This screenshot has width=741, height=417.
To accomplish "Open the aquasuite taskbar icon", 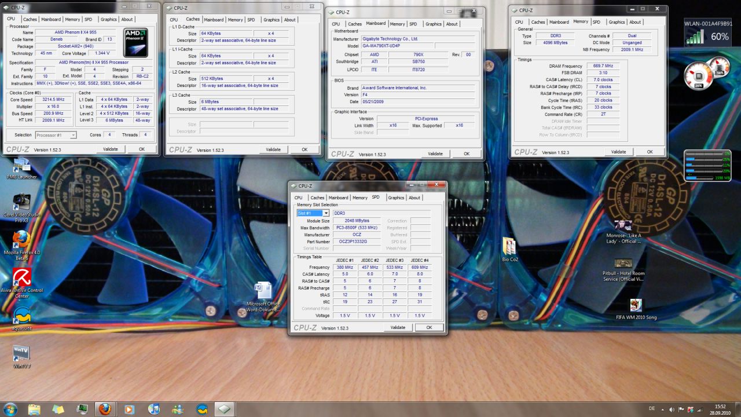I will coord(201,409).
